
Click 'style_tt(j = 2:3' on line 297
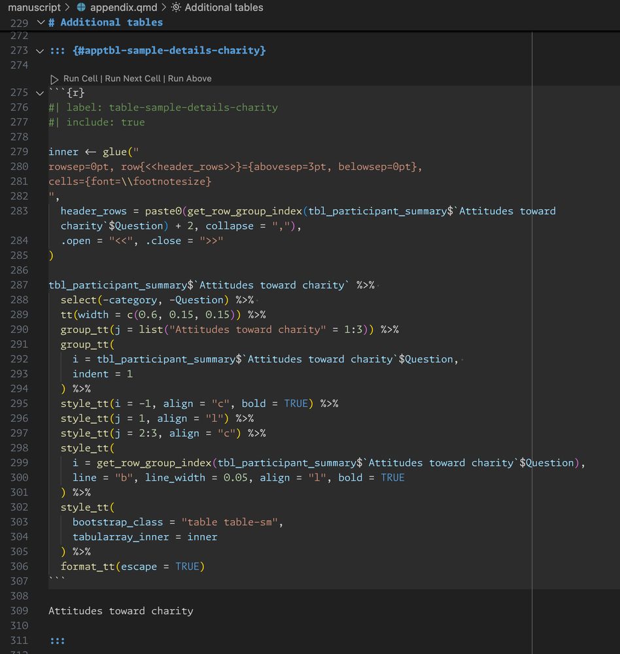(x=109, y=433)
